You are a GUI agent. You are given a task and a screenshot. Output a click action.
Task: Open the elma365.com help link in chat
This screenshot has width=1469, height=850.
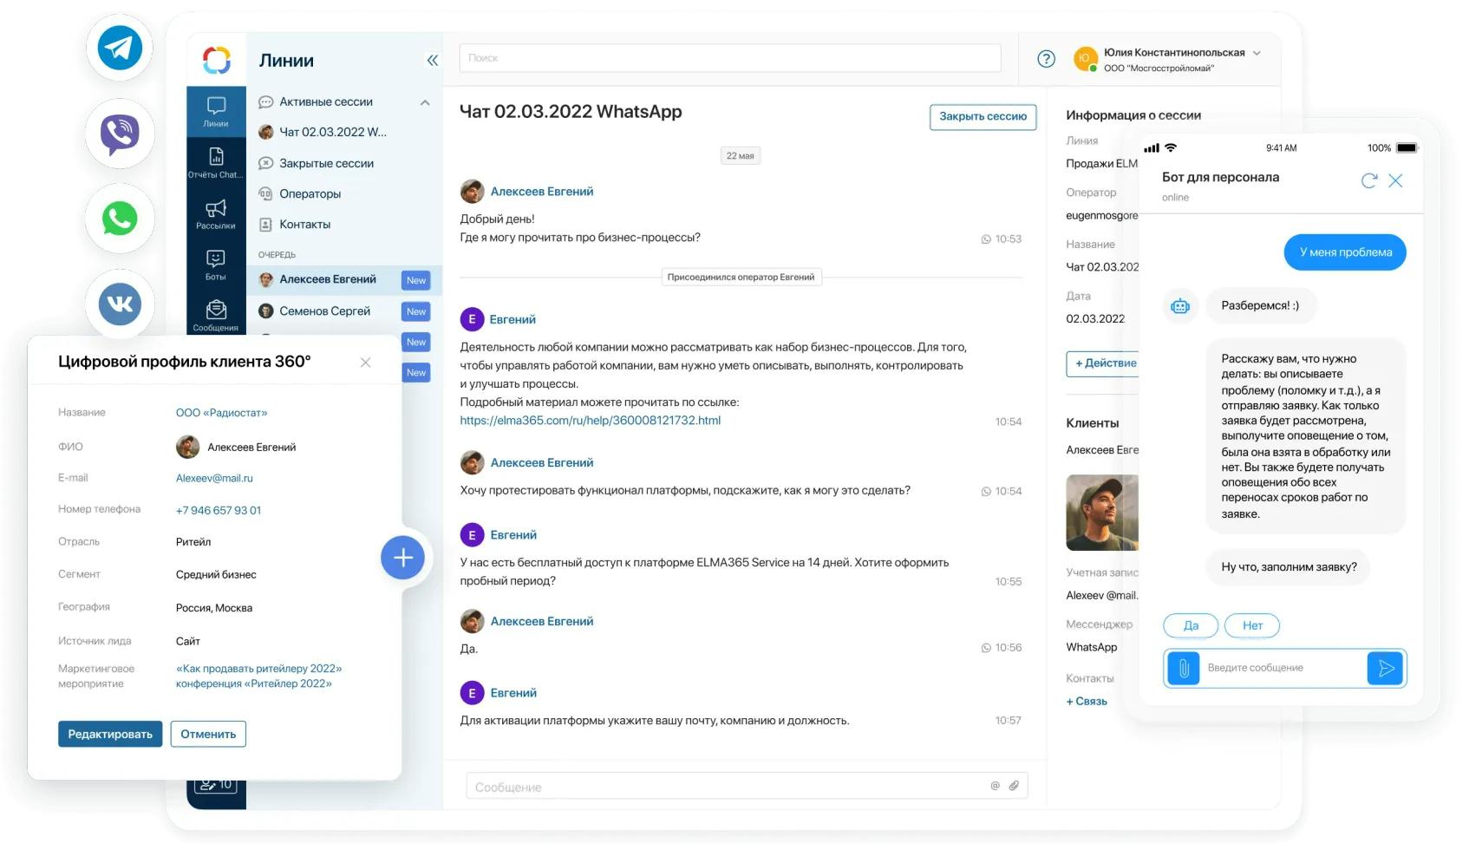click(591, 421)
